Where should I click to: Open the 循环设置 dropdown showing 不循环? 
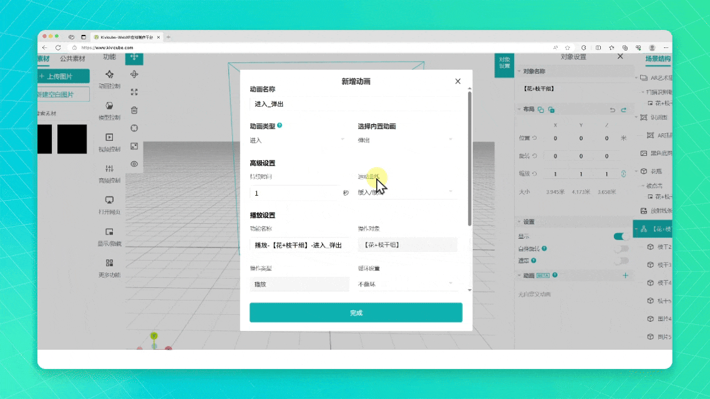tap(406, 284)
